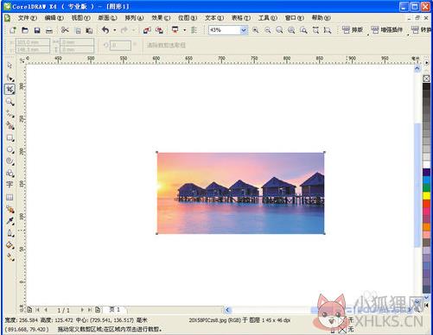Click the Paste icon
The image size is (433, 335).
click(x=89, y=30)
